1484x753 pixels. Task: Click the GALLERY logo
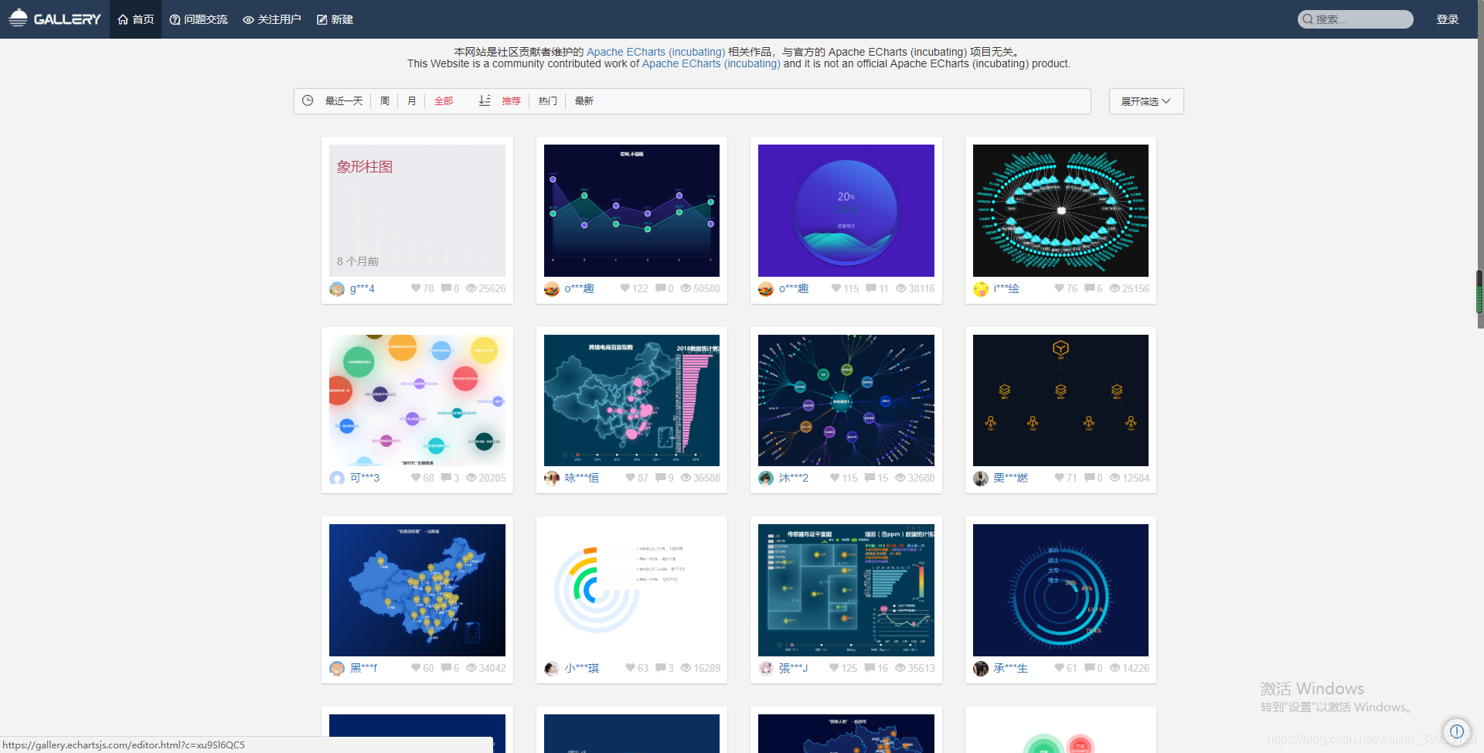[x=54, y=19]
